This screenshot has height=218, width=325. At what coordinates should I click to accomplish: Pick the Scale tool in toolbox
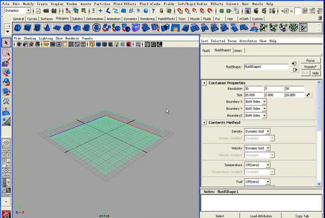click(x=6, y=92)
